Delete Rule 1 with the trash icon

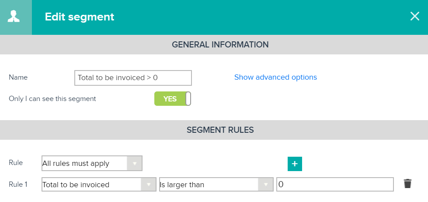[407, 184]
